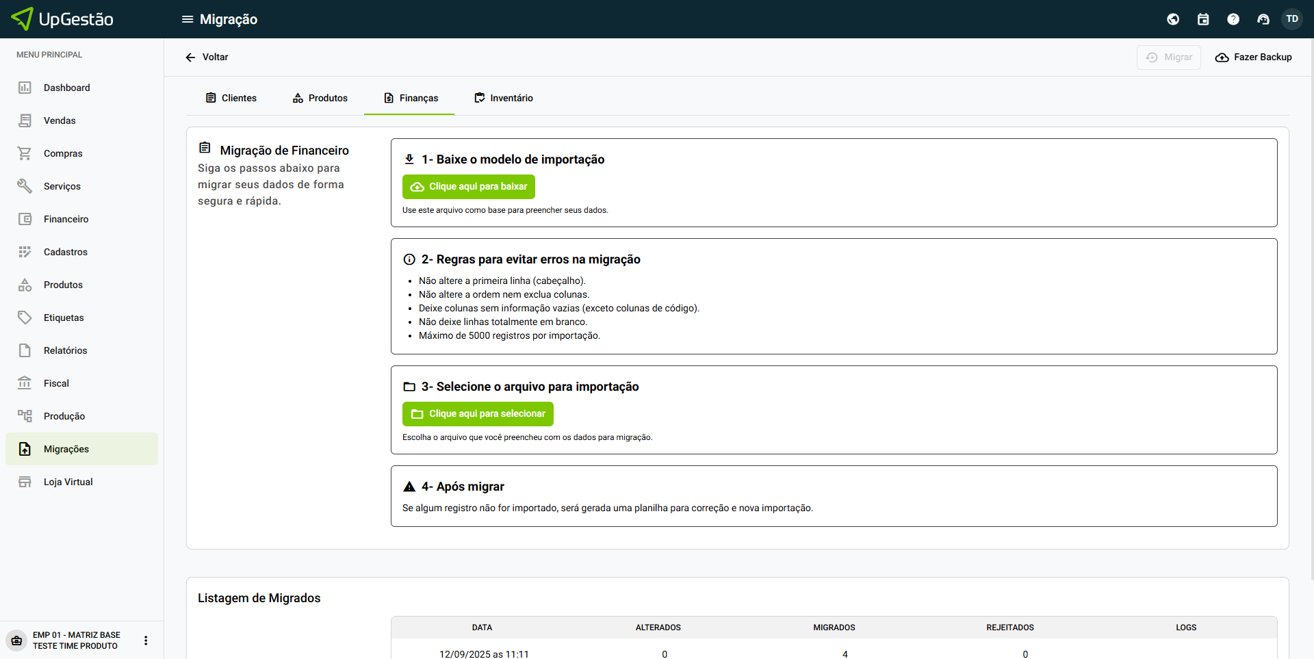Open the Fiscal sidebar item
Viewport: 1314px width, 659px height.
tap(56, 383)
